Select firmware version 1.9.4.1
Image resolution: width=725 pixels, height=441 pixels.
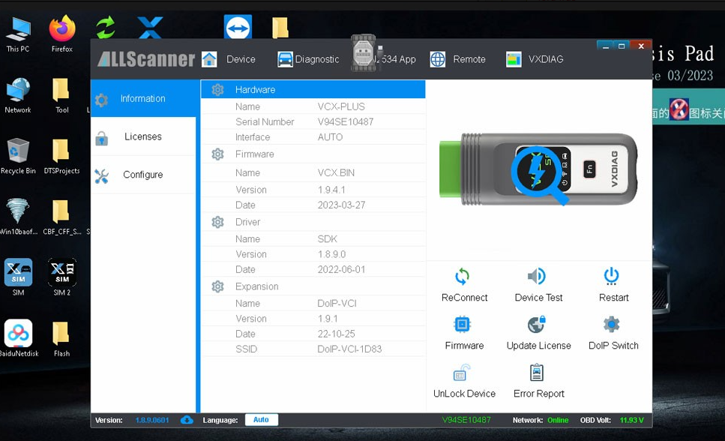(x=331, y=190)
